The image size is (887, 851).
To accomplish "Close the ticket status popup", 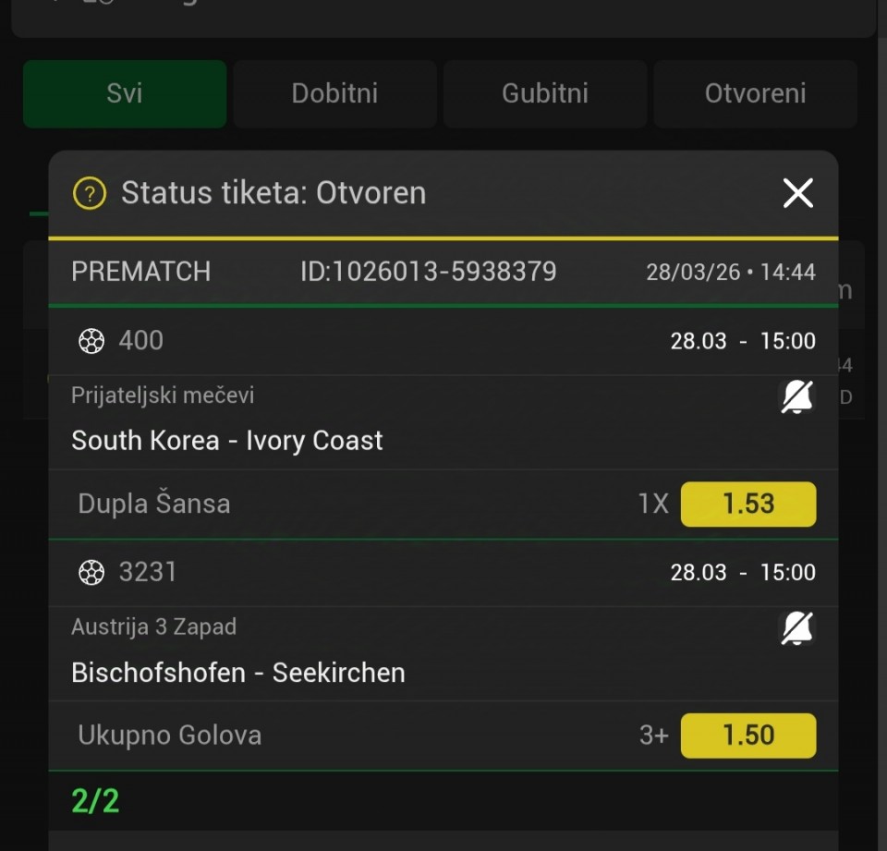I will (x=797, y=193).
